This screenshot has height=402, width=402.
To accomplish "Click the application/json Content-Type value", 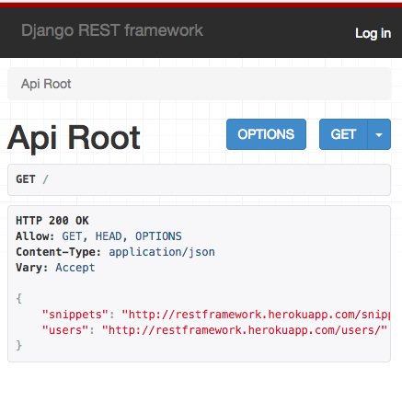I will coord(162,252).
